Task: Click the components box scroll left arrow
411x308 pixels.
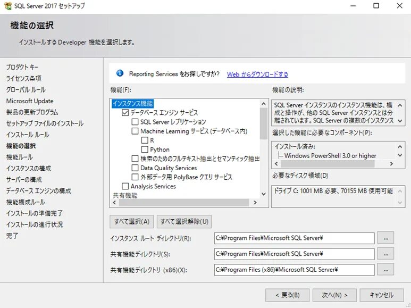Action: point(276,164)
